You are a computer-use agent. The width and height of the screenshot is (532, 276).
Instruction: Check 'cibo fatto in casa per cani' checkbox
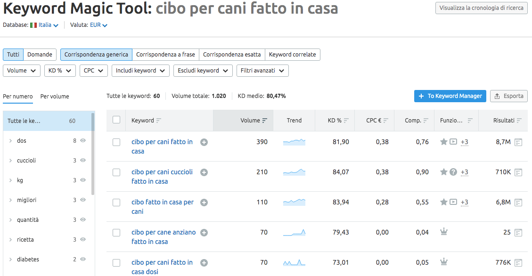point(116,203)
